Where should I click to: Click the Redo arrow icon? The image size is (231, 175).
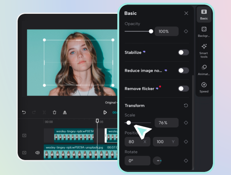tap(34, 112)
